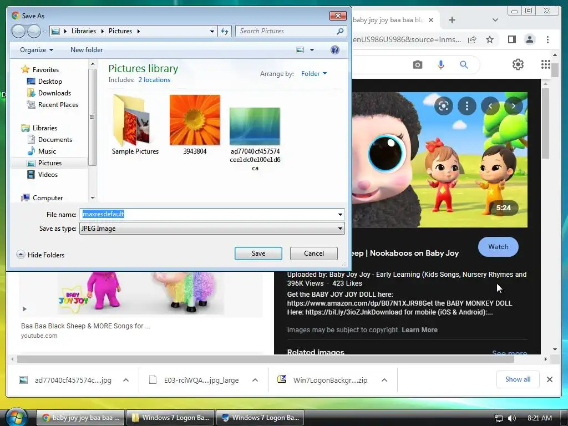Open the image preview more options menu
This screenshot has width=568, height=426.
click(467, 106)
